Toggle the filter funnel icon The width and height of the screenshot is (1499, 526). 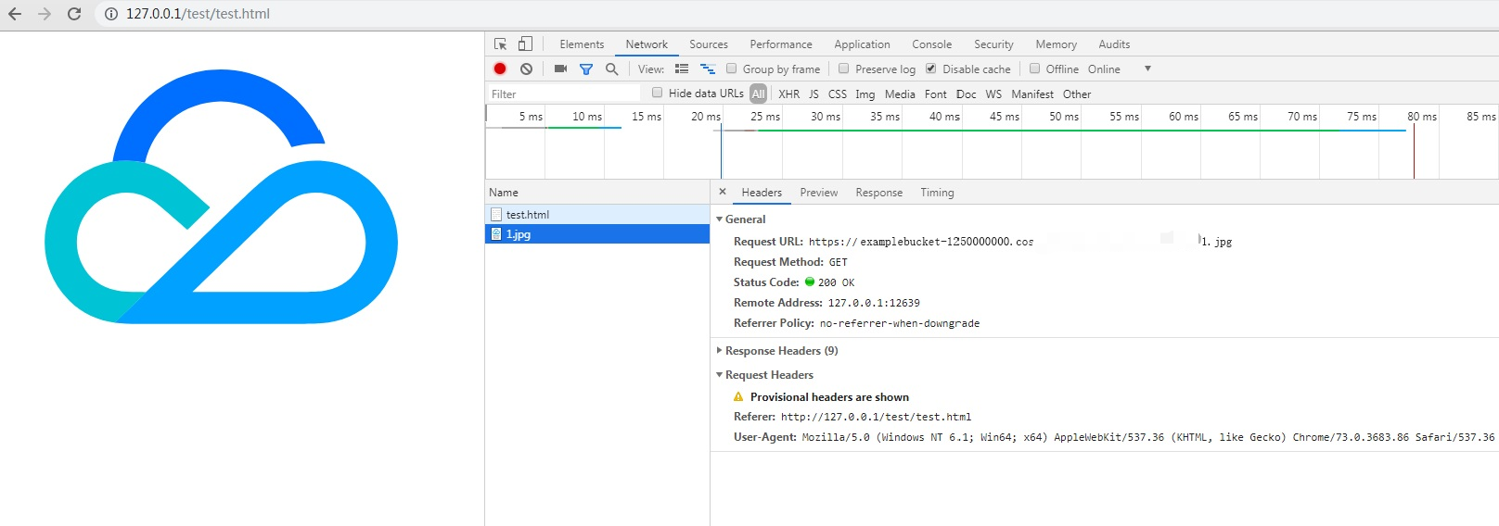[586, 69]
